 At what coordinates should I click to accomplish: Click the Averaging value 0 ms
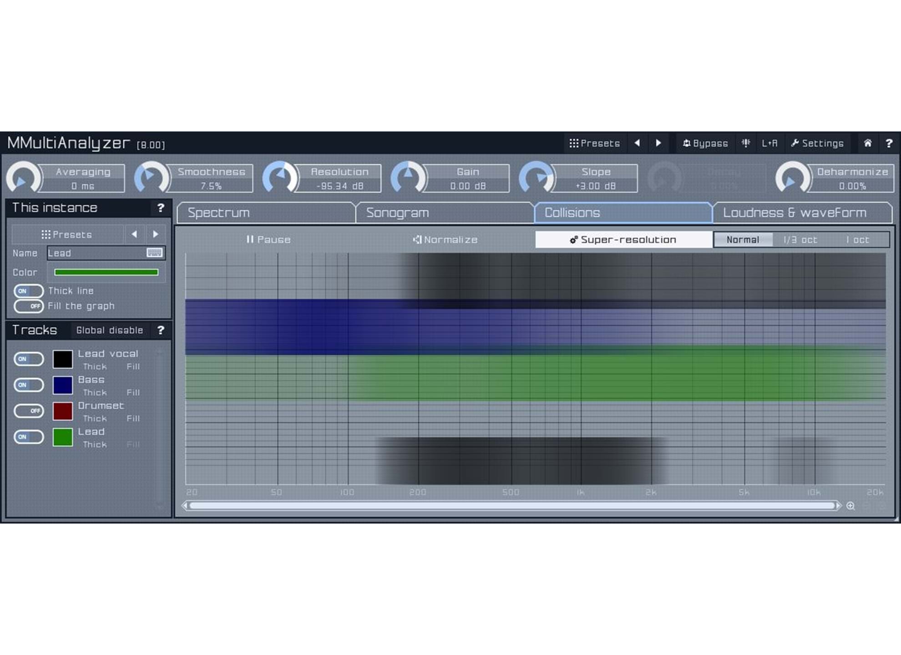coord(83,186)
